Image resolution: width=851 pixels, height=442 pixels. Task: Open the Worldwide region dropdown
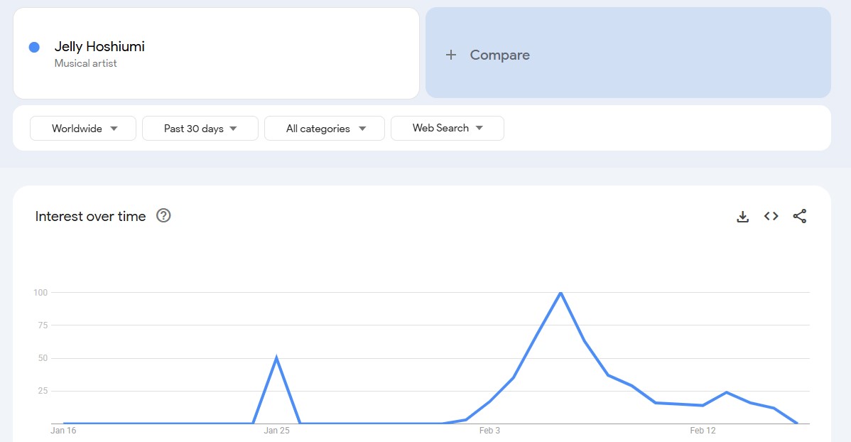tap(83, 128)
